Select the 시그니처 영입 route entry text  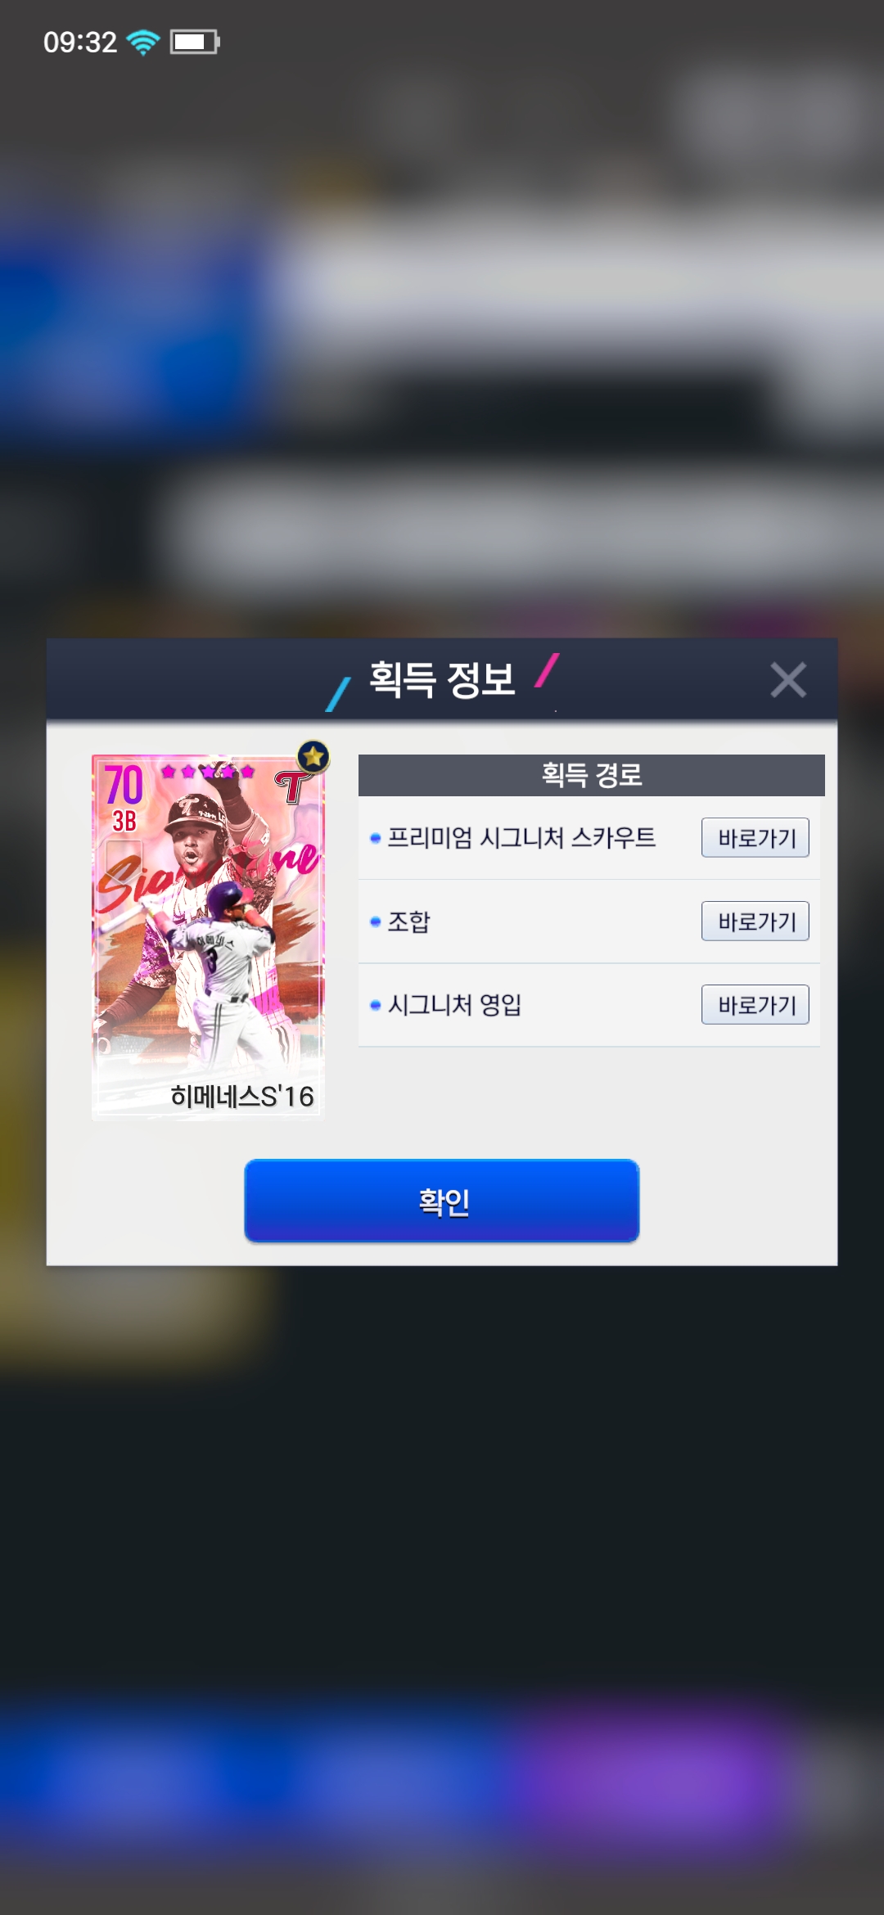(454, 1004)
